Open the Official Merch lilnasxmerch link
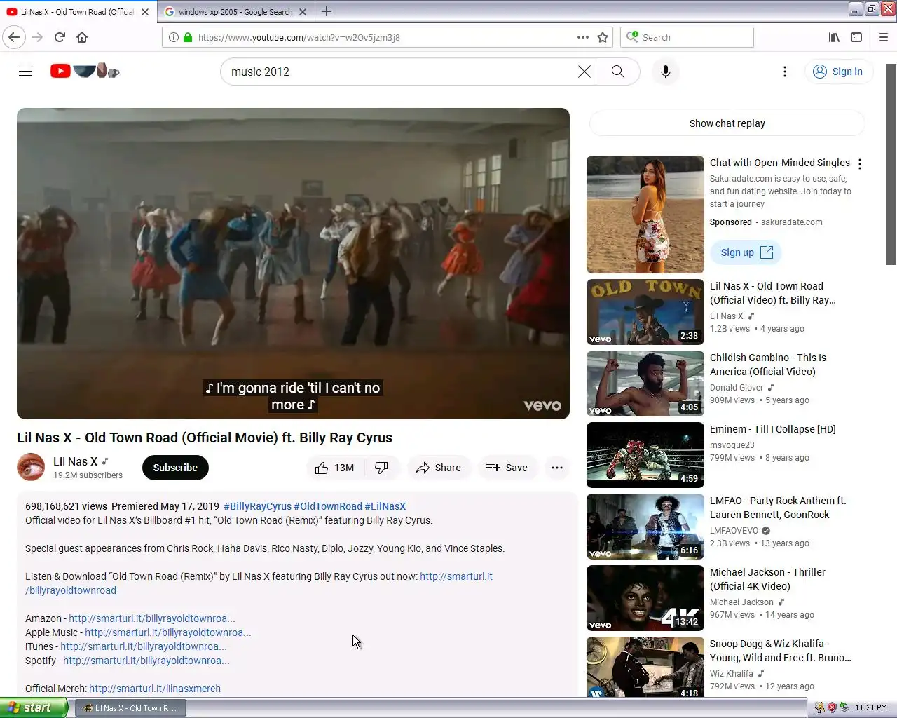Screen dimensions: 897x718 [x=155, y=689]
